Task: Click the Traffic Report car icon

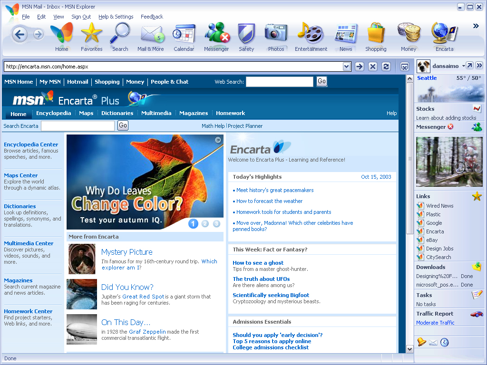Action: 477,314
